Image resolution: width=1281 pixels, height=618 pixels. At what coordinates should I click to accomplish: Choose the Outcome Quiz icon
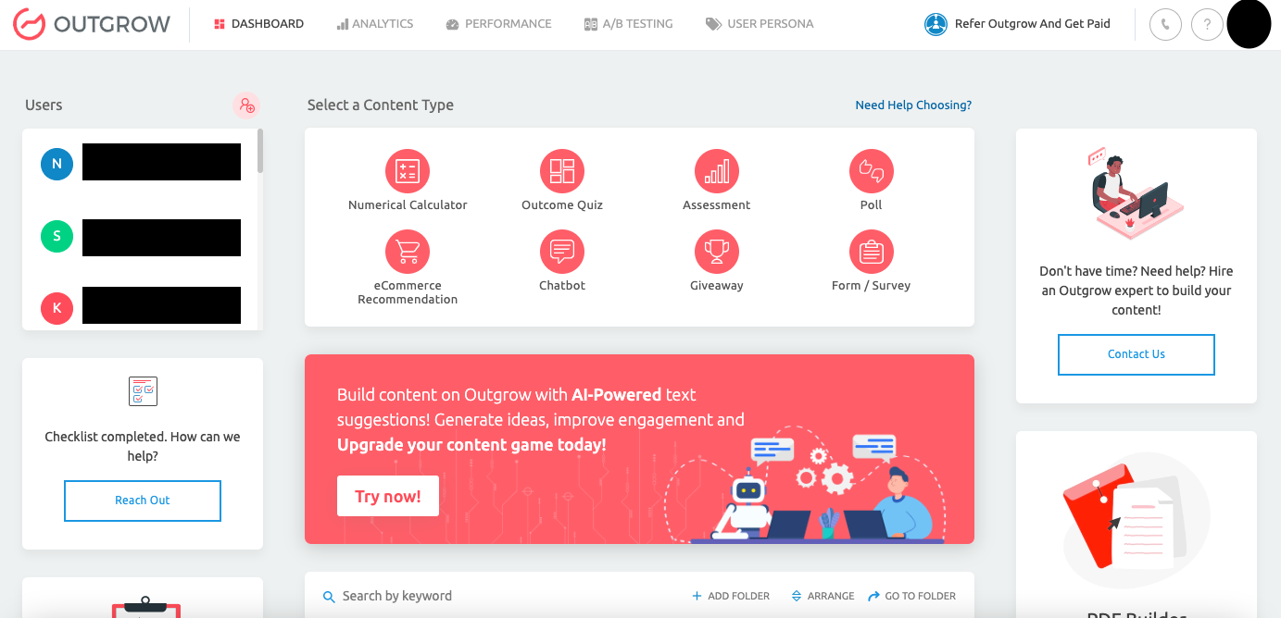[562, 171]
